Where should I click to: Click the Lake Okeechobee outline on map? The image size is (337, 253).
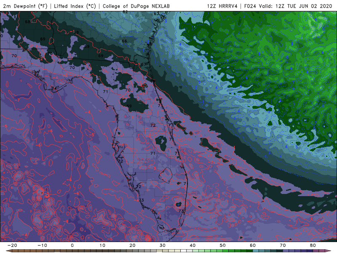click(x=166, y=175)
